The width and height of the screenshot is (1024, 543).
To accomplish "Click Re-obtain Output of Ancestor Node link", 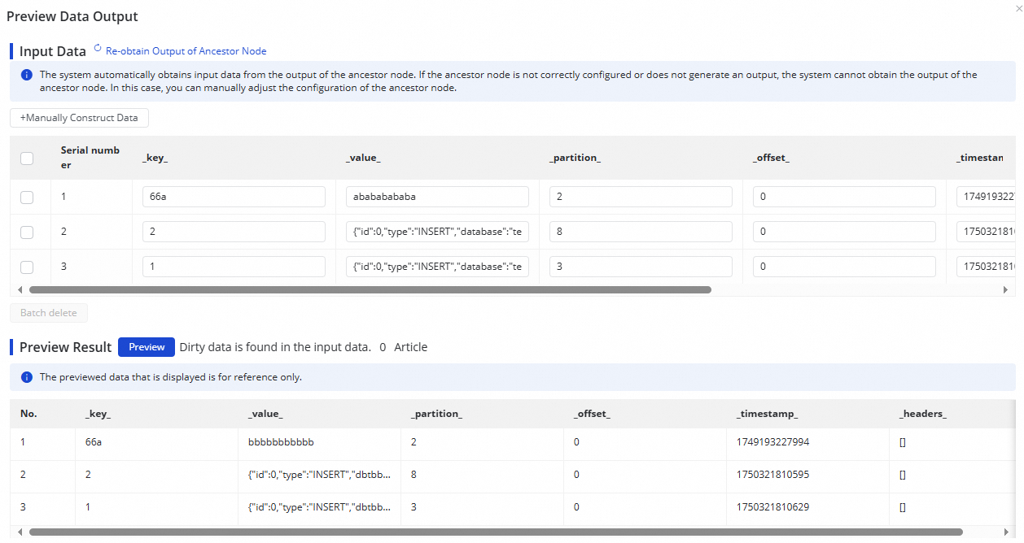I will pos(186,51).
